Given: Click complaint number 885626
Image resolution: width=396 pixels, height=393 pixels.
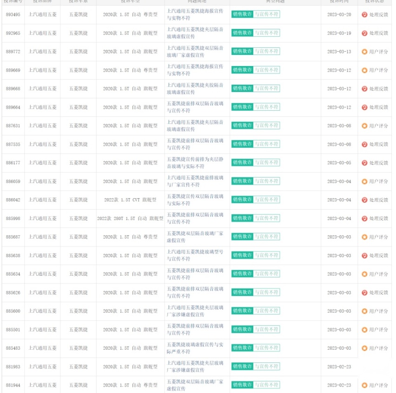Looking at the screenshot, I should [13, 293].
